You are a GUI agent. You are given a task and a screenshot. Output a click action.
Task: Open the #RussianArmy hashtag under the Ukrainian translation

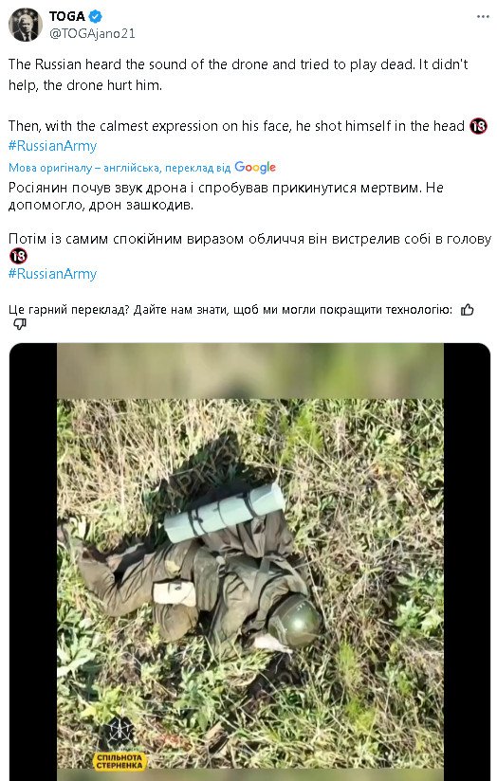coord(52,274)
